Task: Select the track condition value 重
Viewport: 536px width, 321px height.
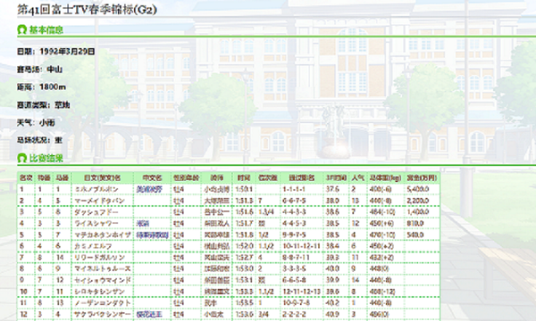Action: pyautogui.click(x=58, y=140)
